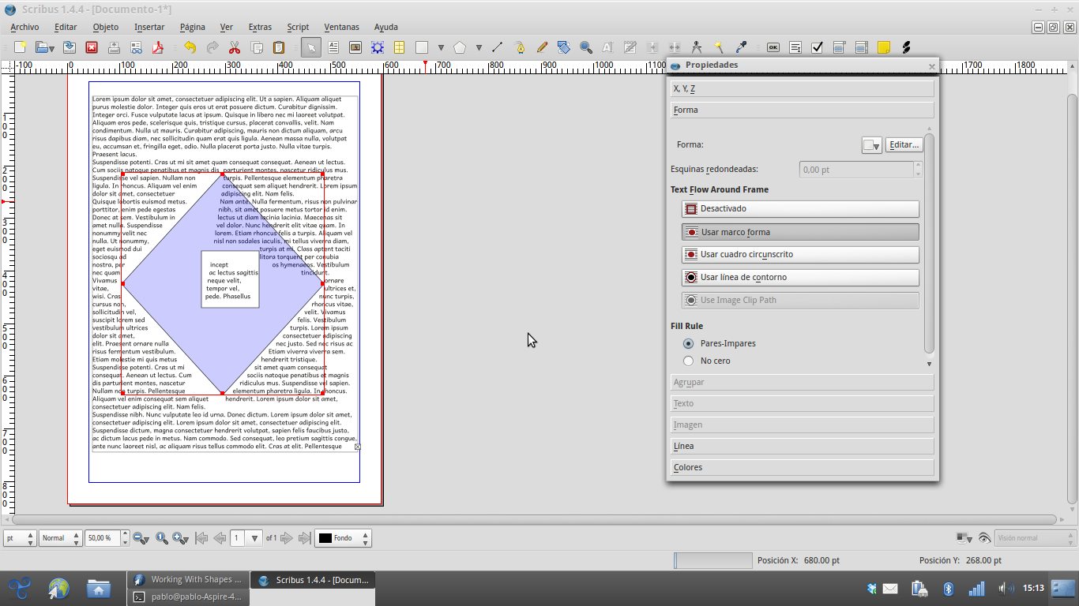
Task: Open the layer selector showing Fondo
Action: click(x=344, y=538)
